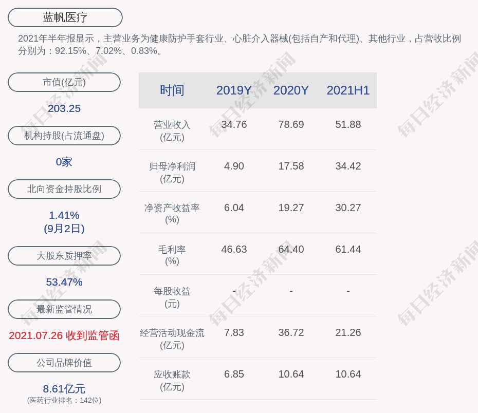The width and height of the screenshot is (478, 413).
Task: Click the 53.47% pledge rate value
Action: coord(64,282)
